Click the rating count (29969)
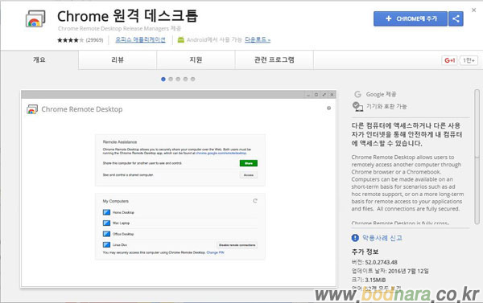This screenshot has height=303, width=483. coord(94,40)
